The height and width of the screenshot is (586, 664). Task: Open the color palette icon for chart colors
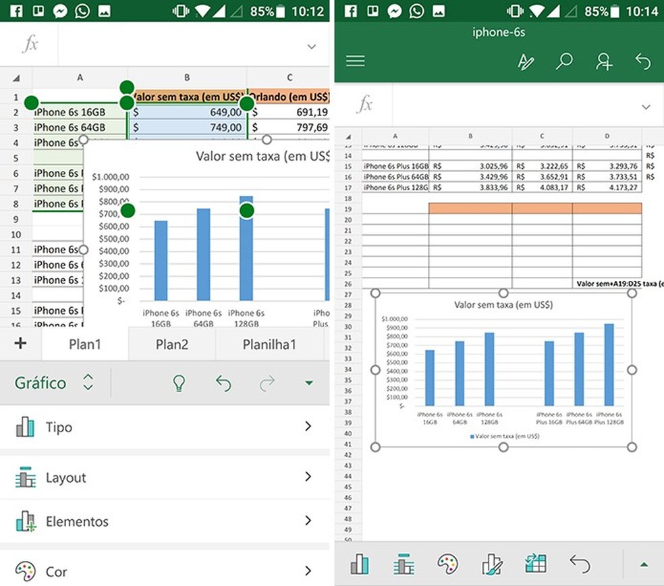[x=447, y=564]
